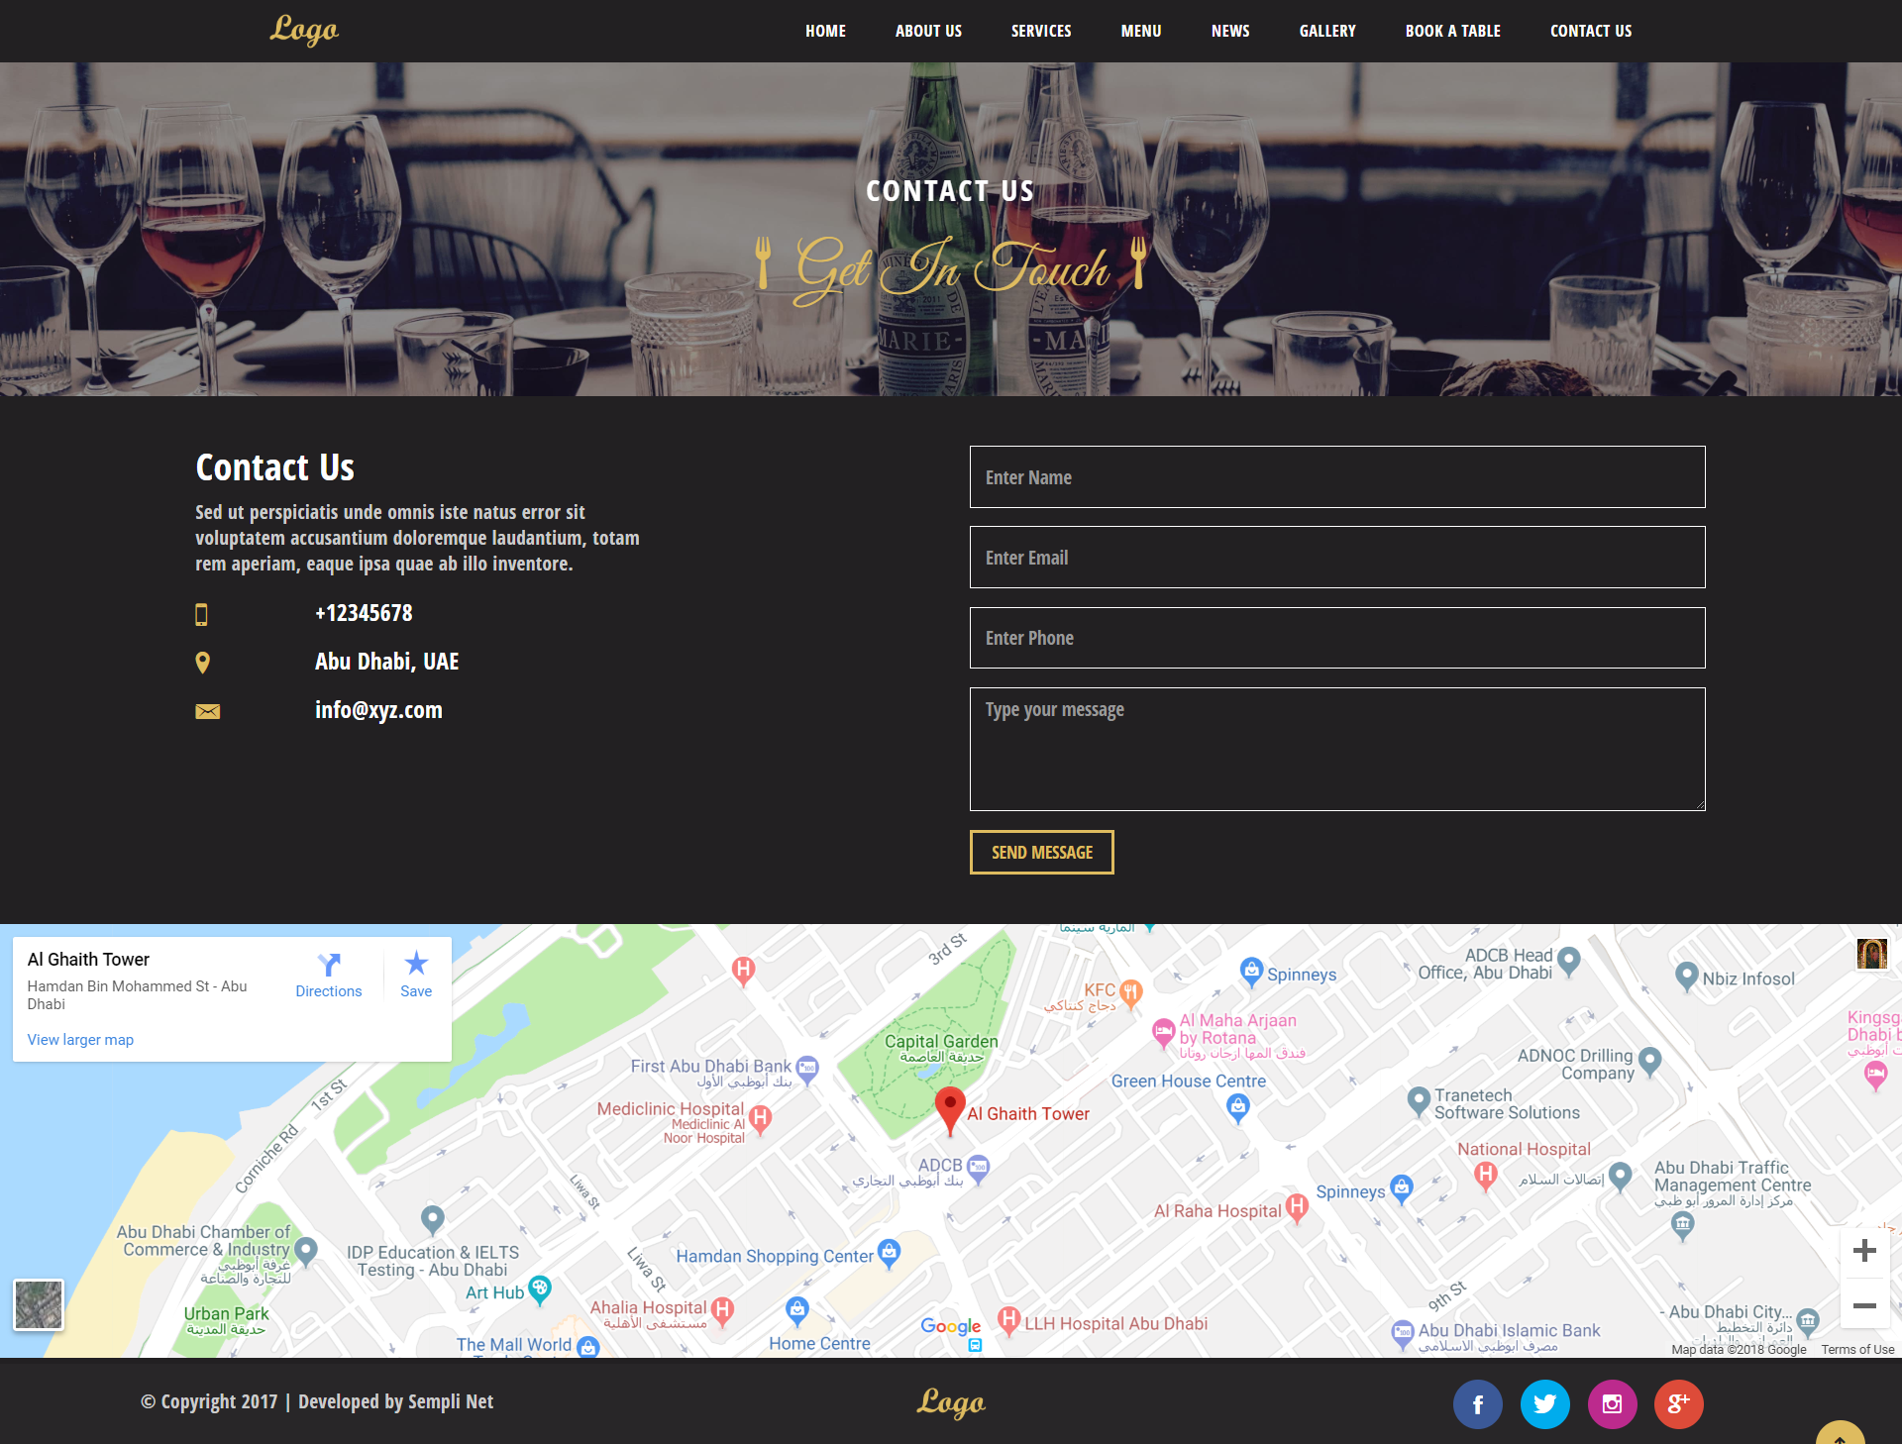
Task: Zoom out the map with minus button
Action: click(1864, 1305)
